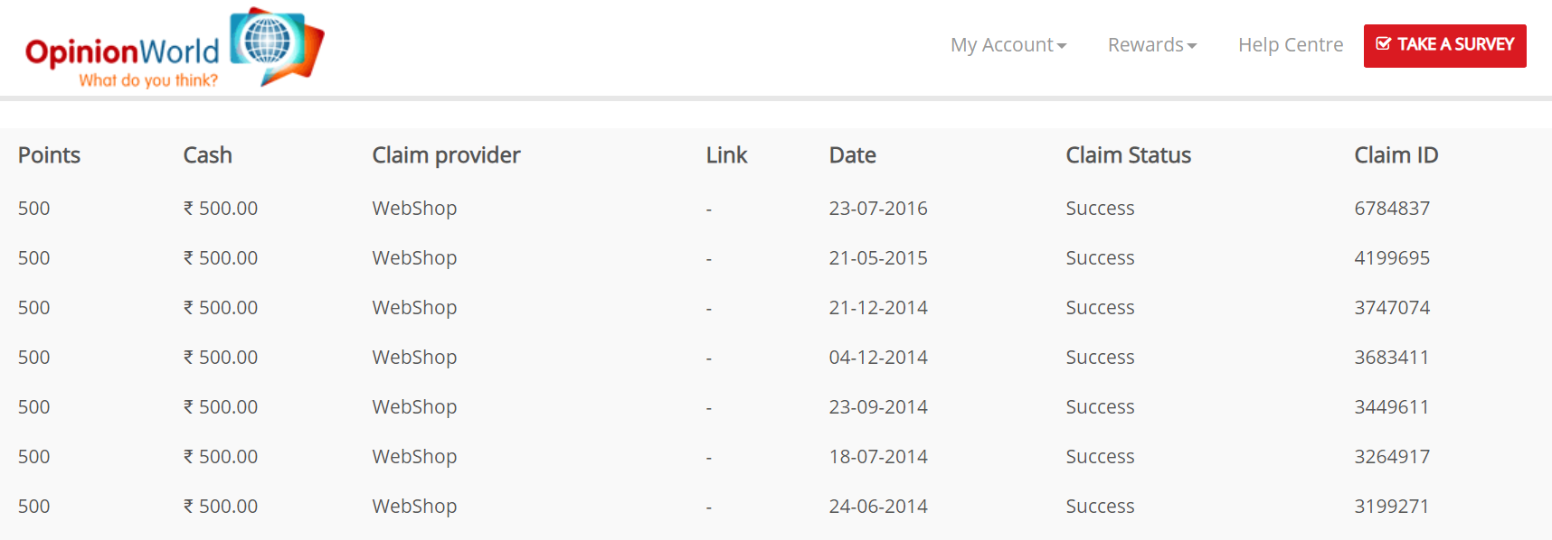Click the caret arrow beside Rewards
This screenshot has width=1552, height=540.
pos(1192,46)
